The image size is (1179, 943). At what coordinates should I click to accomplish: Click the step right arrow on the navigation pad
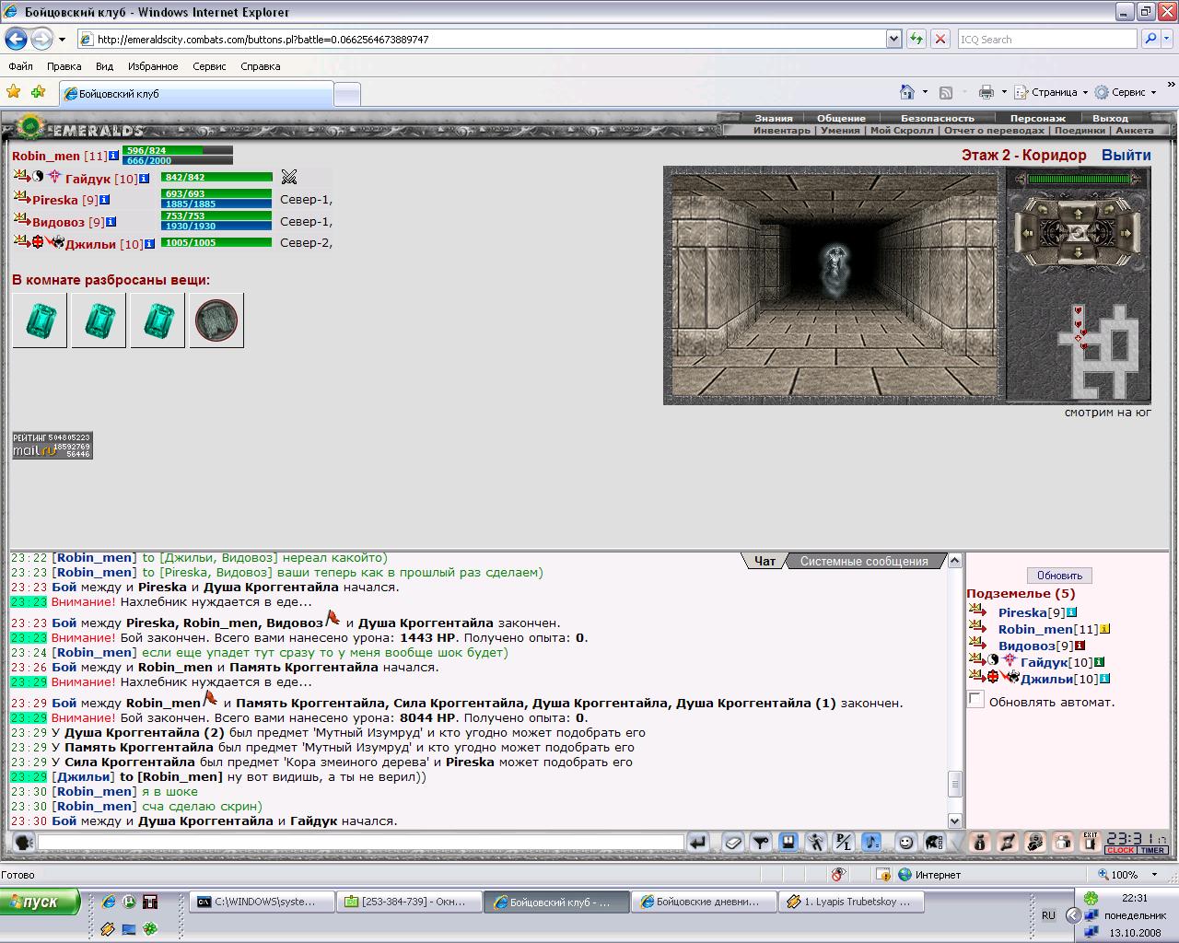(1126, 233)
